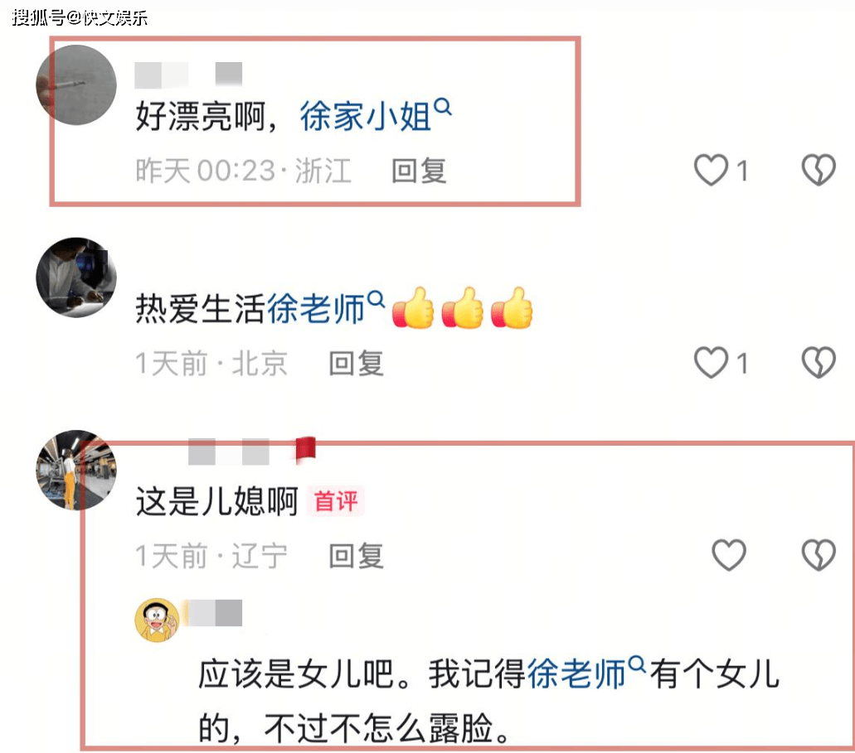This screenshot has height=753, width=855.
Task: Tap the 首评 first-comment badge
Action: pyautogui.click(x=336, y=500)
